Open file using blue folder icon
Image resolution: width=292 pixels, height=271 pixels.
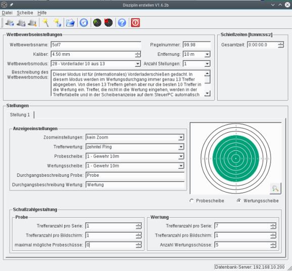[70, 23]
